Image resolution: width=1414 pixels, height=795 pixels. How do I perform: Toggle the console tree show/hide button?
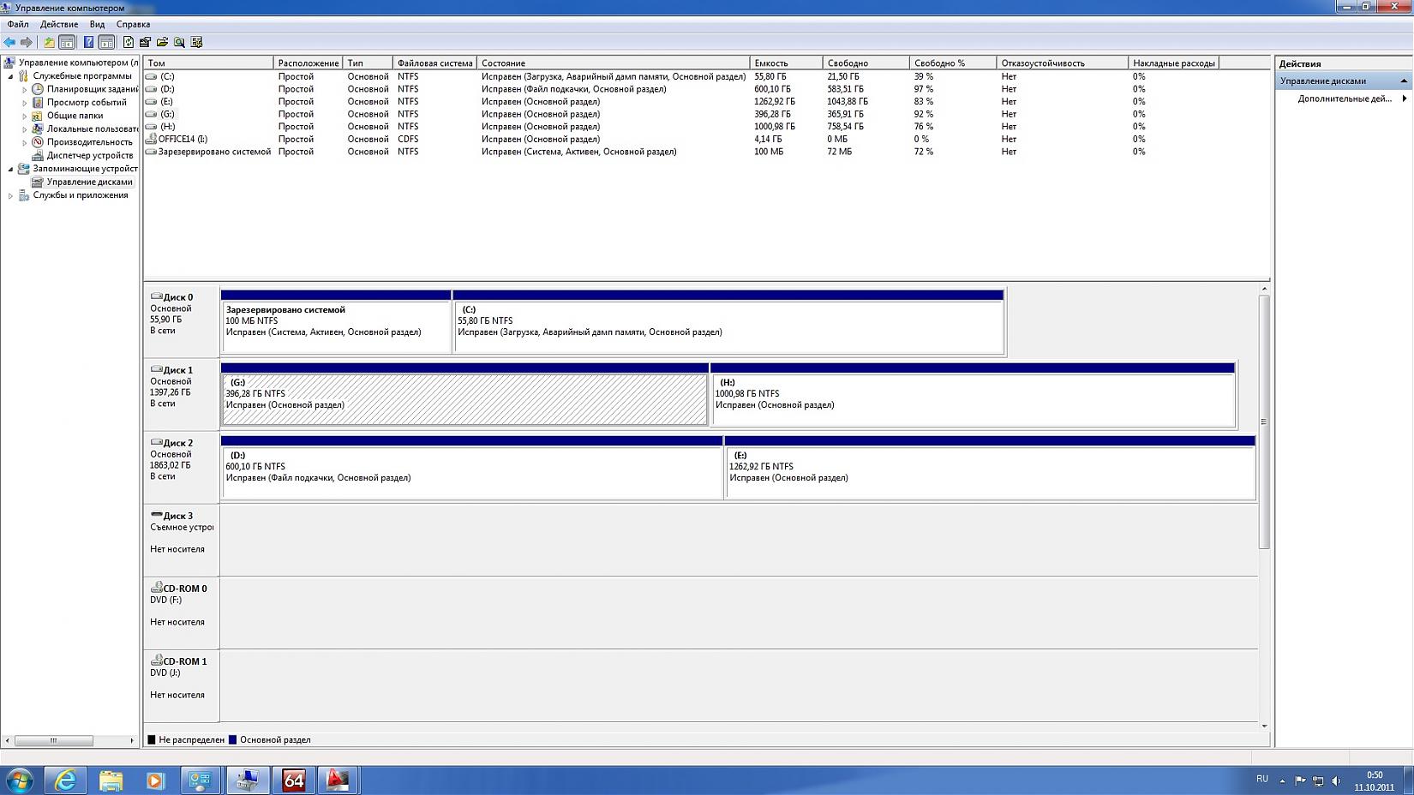(x=67, y=42)
